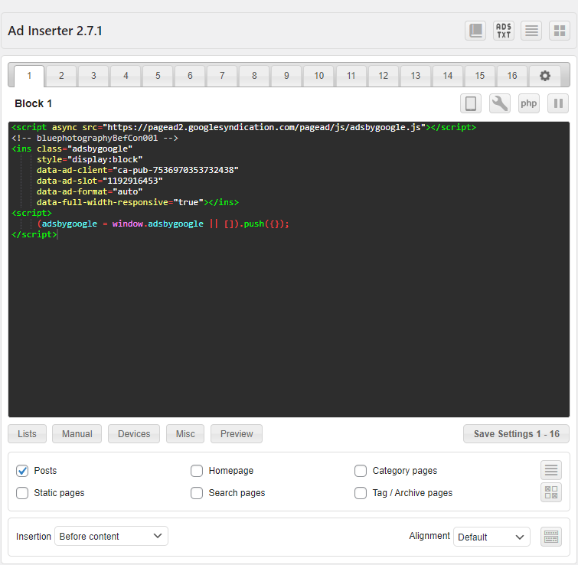Toggle PHP processing for Block 1

click(529, 103)
